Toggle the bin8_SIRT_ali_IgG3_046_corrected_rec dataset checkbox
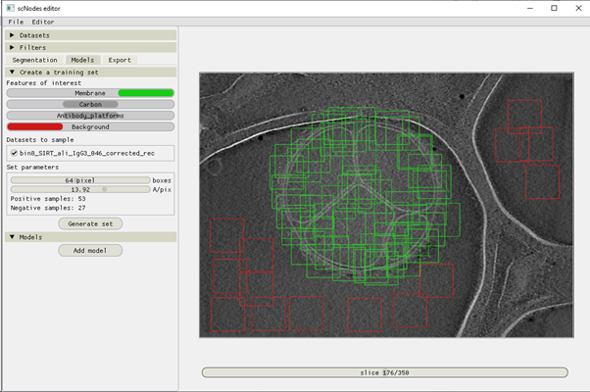 (14, 153)
